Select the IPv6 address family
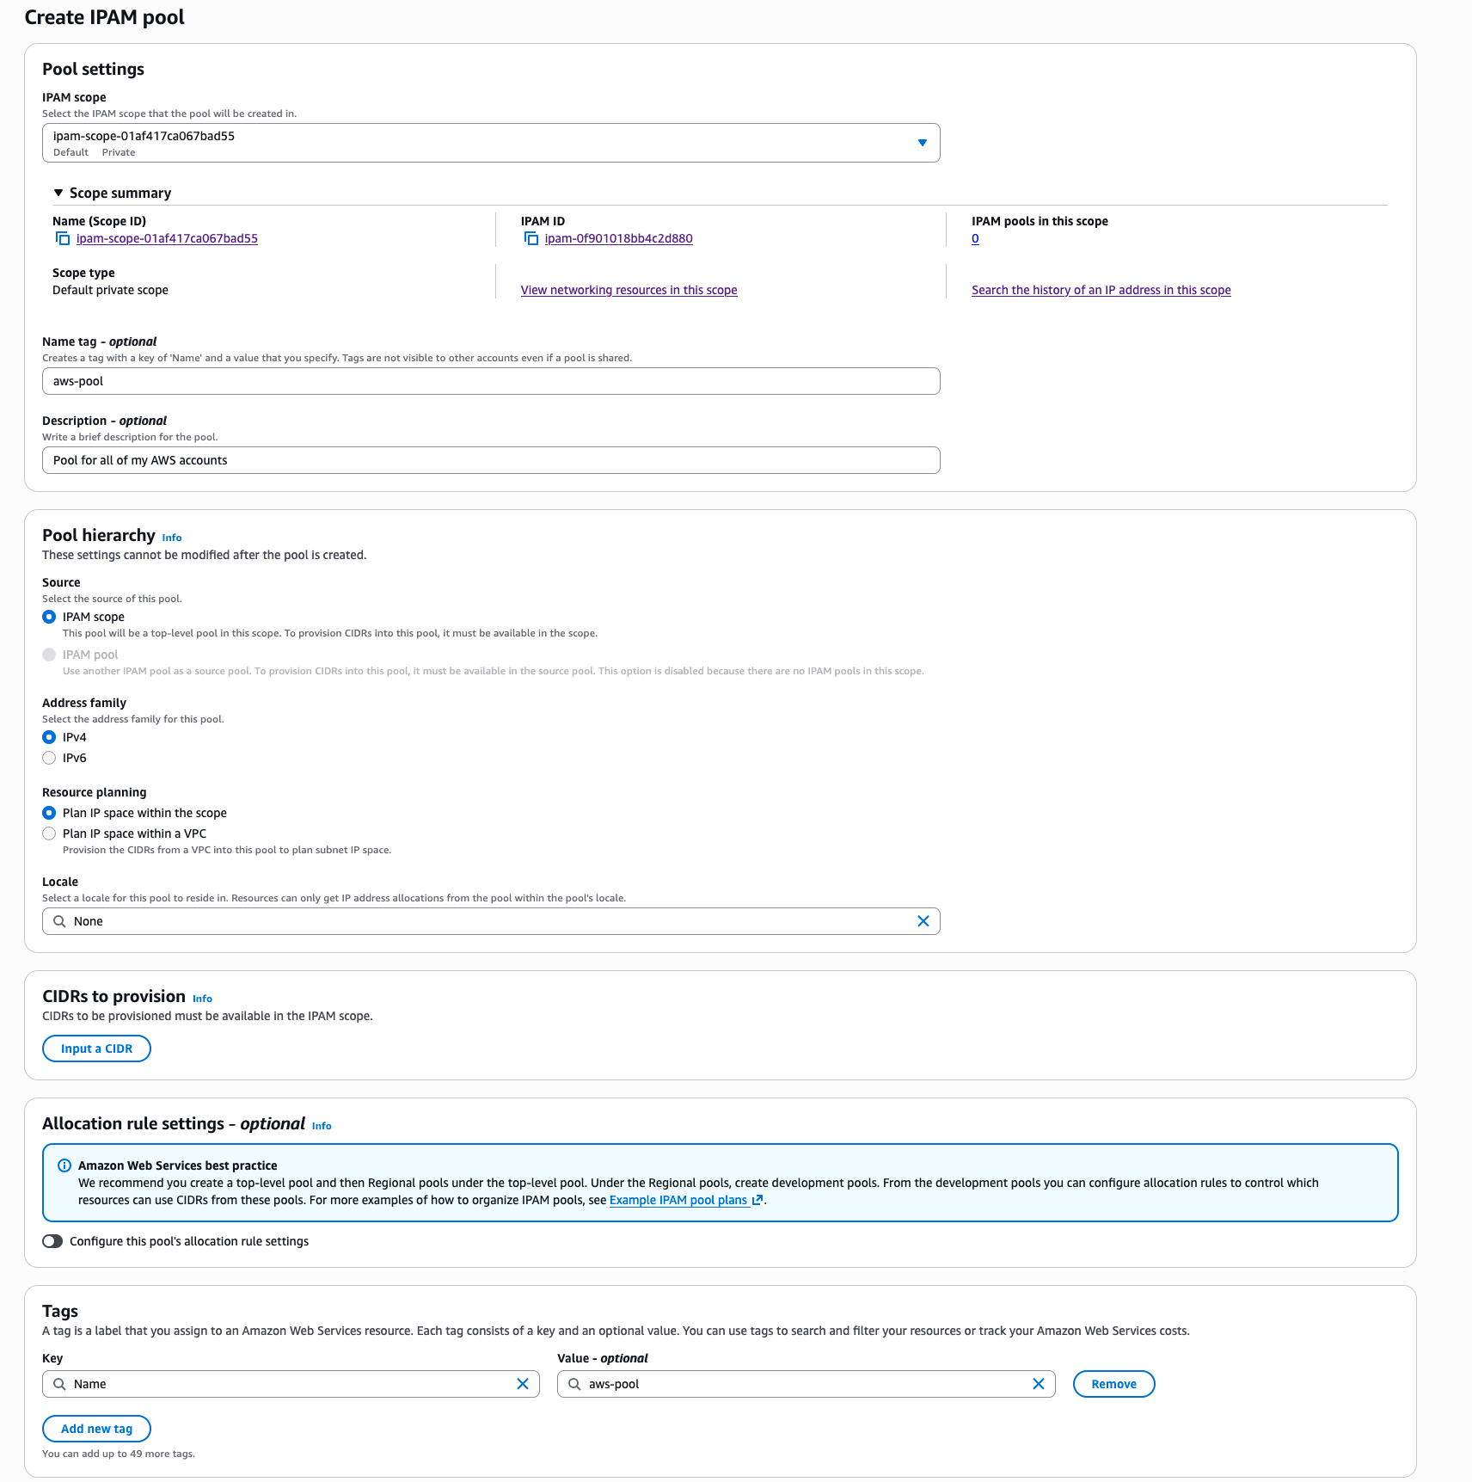 pyautogui.click(x=49, y=758)
